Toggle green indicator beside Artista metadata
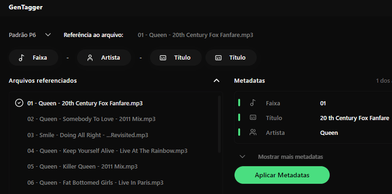Image resolution: width=392 pixels, height=194 pixels. [239, 132]
